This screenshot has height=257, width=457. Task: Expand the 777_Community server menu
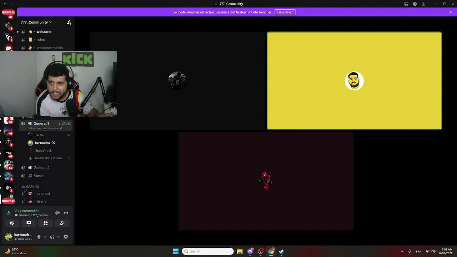[x=36, y=22]
